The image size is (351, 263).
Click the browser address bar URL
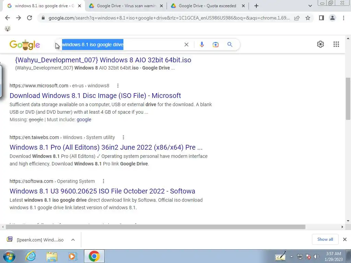click(169, 18)
